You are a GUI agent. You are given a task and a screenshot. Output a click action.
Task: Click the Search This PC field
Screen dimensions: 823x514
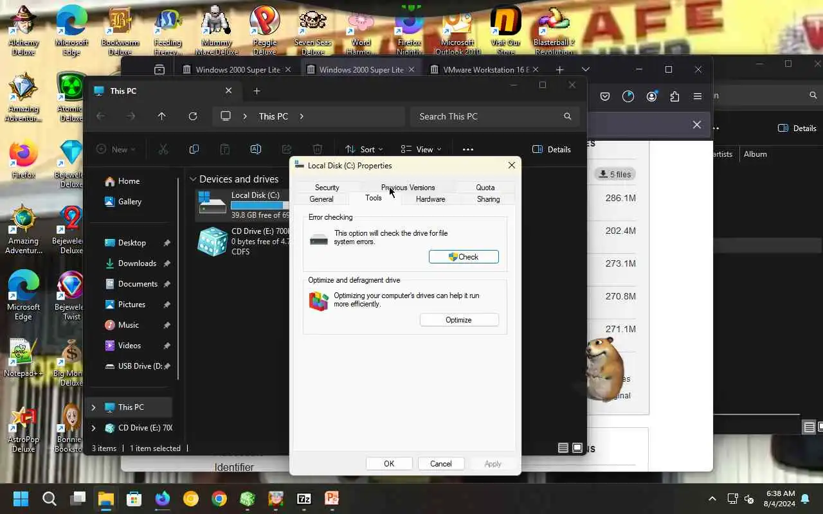point(494,116)
